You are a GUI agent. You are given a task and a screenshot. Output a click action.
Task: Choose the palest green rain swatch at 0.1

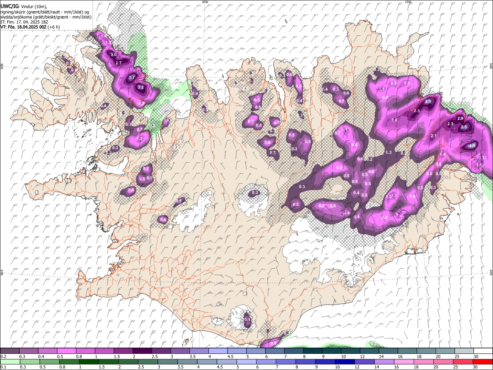(x=10, y=362)
